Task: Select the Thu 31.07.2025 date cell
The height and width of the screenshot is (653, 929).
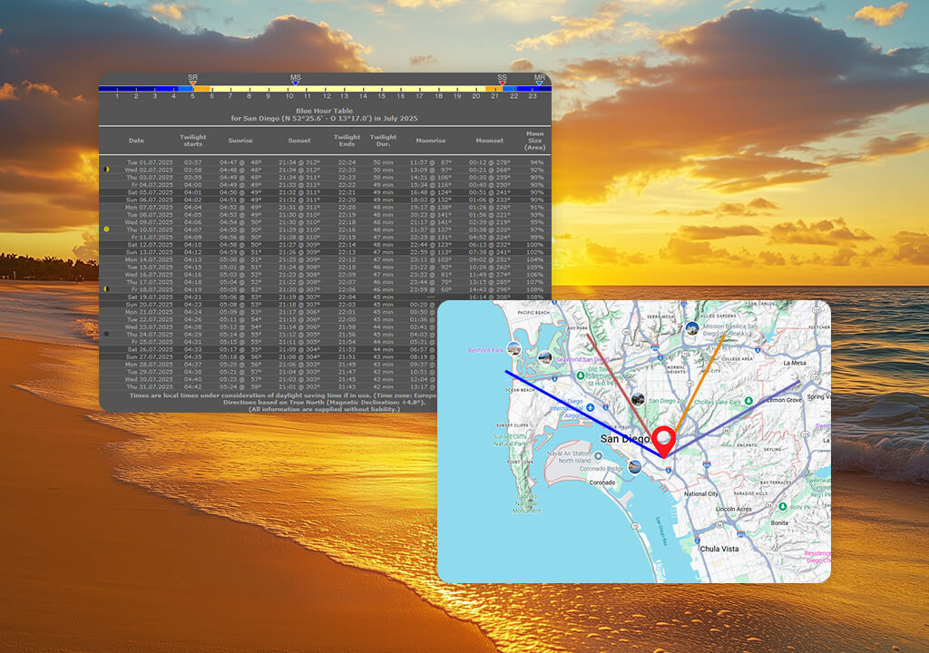Action: coord(150,387)
